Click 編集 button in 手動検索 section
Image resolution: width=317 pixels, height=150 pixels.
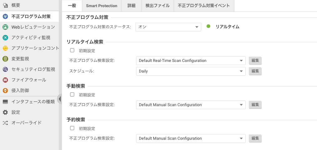coord(255,105)
